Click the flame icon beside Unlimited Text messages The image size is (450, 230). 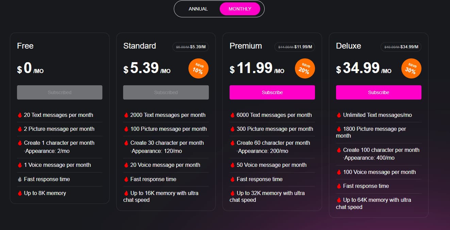(339, 115)
